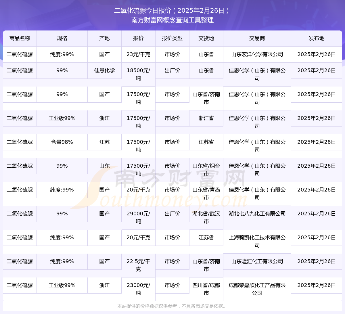This screenshot has height=314, width=345.
Task: Click the price cell 23元/千克
Action: pos(138,54)
